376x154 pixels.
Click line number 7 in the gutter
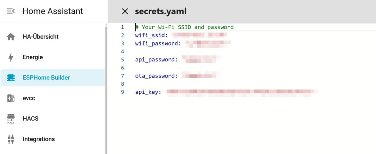click(x=123, y=76)
